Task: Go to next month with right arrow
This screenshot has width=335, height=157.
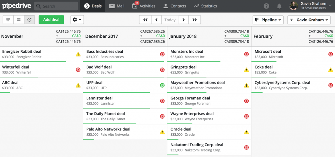Action: (x=184, y=20)
